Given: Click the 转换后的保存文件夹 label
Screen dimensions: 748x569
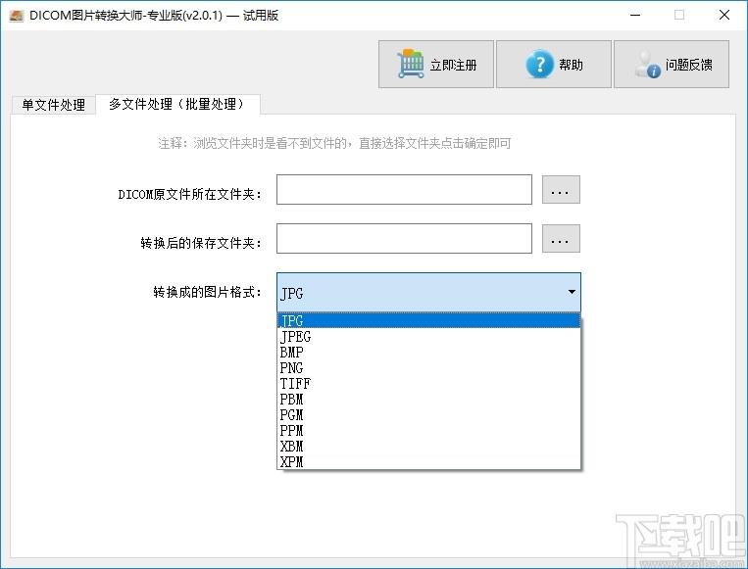Looking at the screenshot, I should [x=201, y=243].
